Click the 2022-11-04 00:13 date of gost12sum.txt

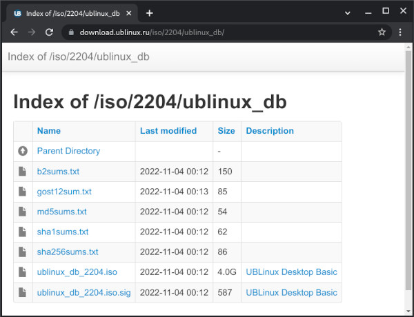[x=174, y=192]
